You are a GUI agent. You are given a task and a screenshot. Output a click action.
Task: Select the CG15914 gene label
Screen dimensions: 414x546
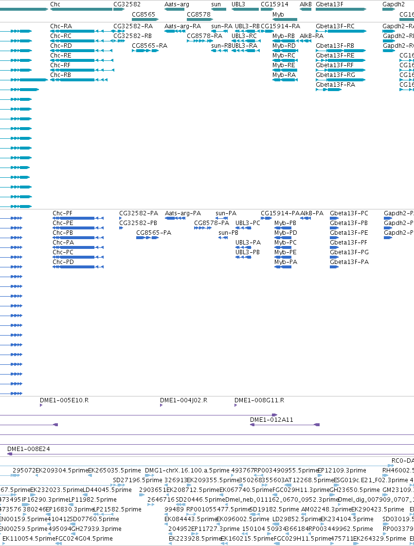tap(274, 4)
